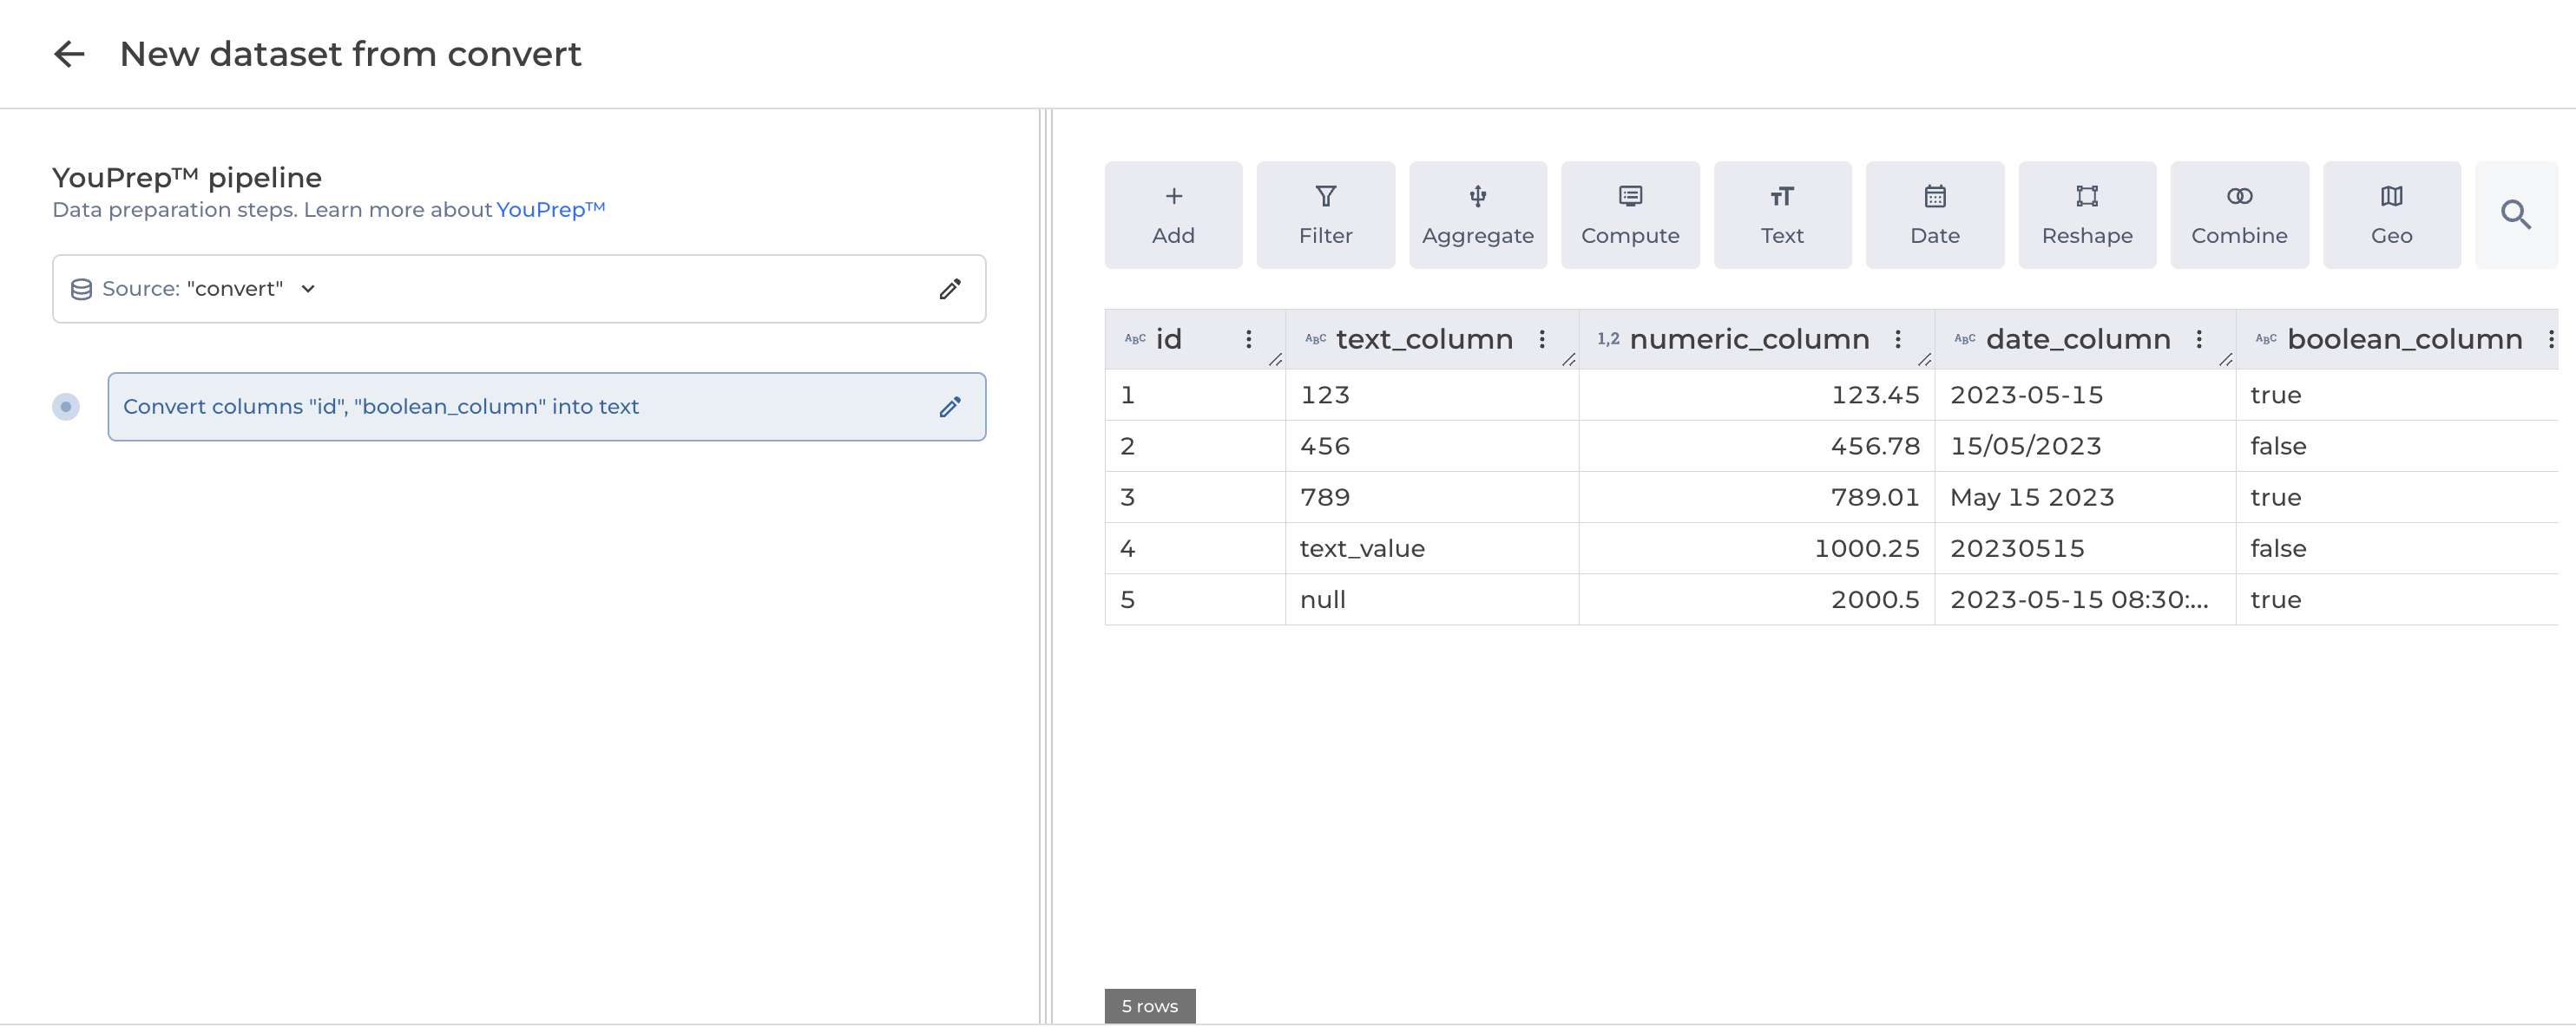This screenshot has width=2576, height=1027.
Task: Open the Filter tool
Action: coord(1324,215)
